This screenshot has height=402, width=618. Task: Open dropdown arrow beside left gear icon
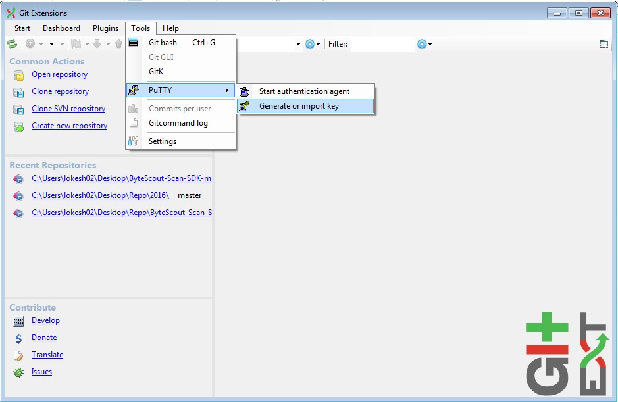tap(318, 45)
